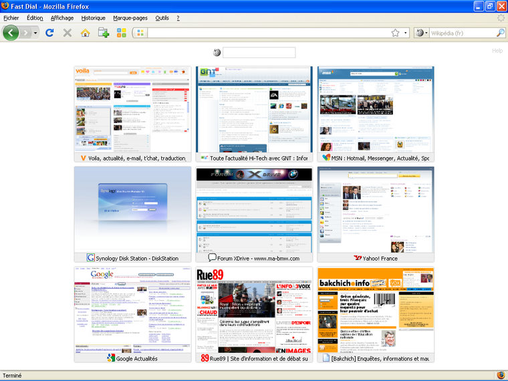The image size is (508, 381).
Task: Click the Voila orange V favicon
Action: [x=84, y=158]
